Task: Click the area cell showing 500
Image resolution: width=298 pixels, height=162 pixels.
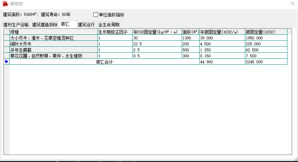Action: pos(190,50)
